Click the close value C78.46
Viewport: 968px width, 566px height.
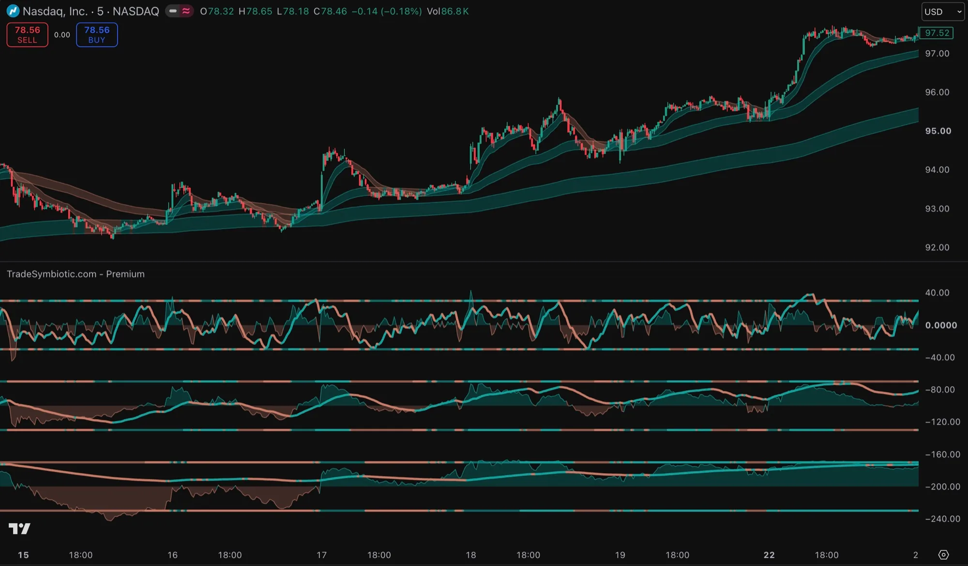click(x=330, y=11)
